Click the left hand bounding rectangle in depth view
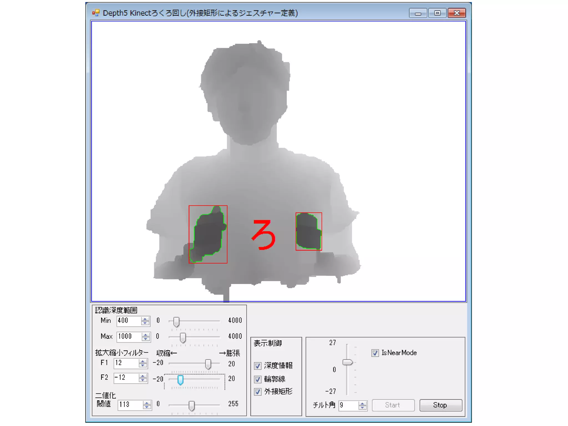 click(208, 234)
